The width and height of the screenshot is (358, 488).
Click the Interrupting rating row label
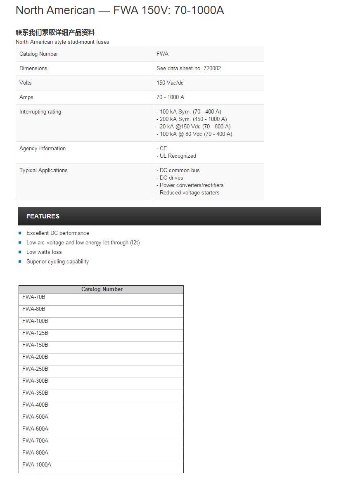pyautogui.click(x=40, y=112)
